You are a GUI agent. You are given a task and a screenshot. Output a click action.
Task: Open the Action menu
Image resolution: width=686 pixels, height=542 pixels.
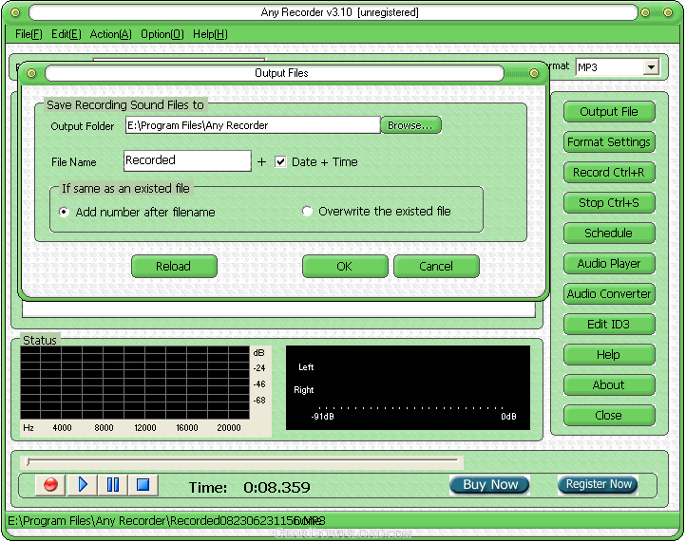tap(110, 34)
